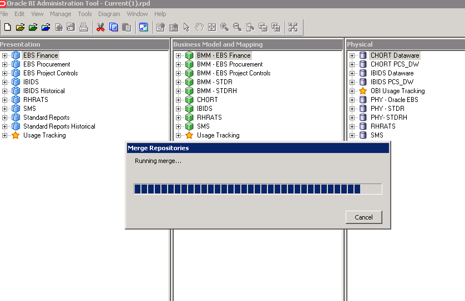Viewport: 465px width, 301px height.
Task: Click the yellow Open folder icon
Action: (x=20, y=28)
